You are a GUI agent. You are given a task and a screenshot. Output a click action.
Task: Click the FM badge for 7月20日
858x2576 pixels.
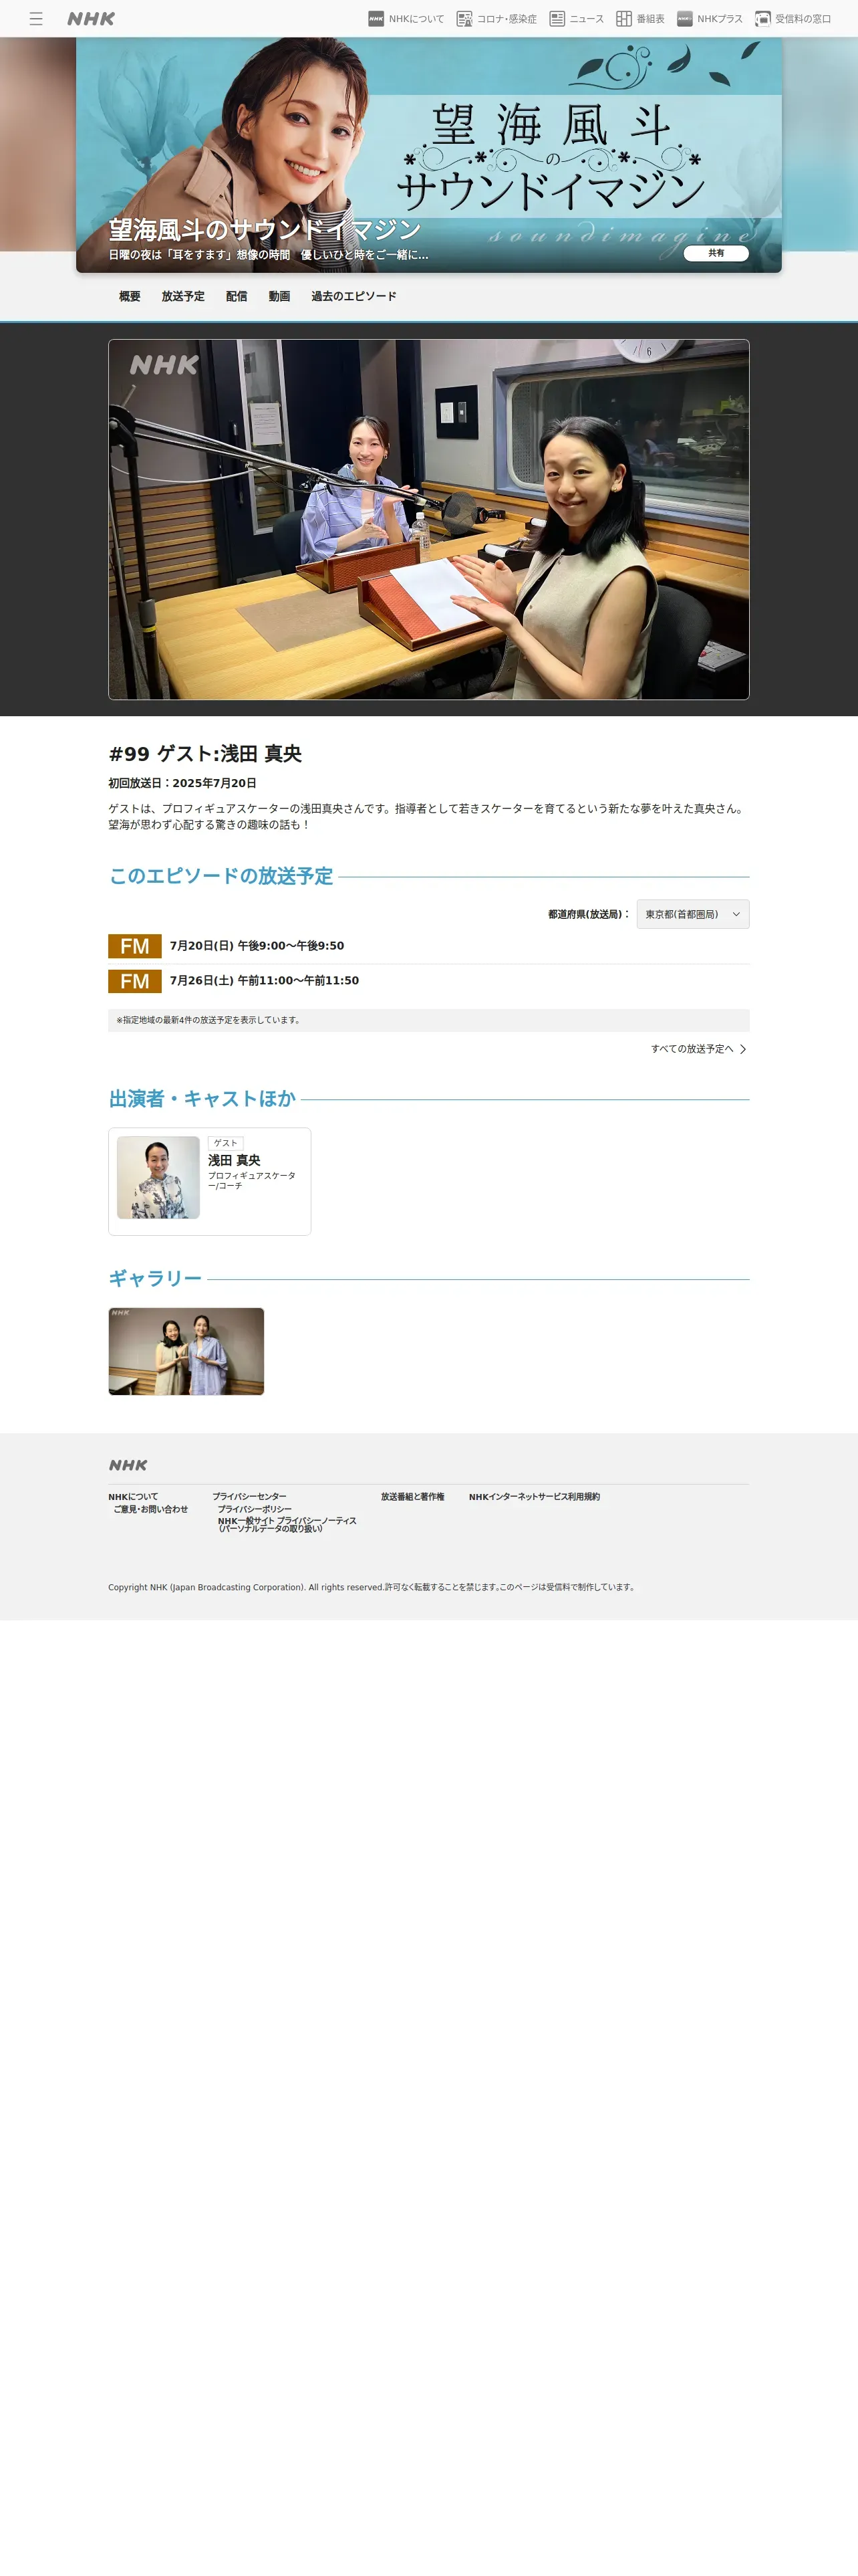135,946
